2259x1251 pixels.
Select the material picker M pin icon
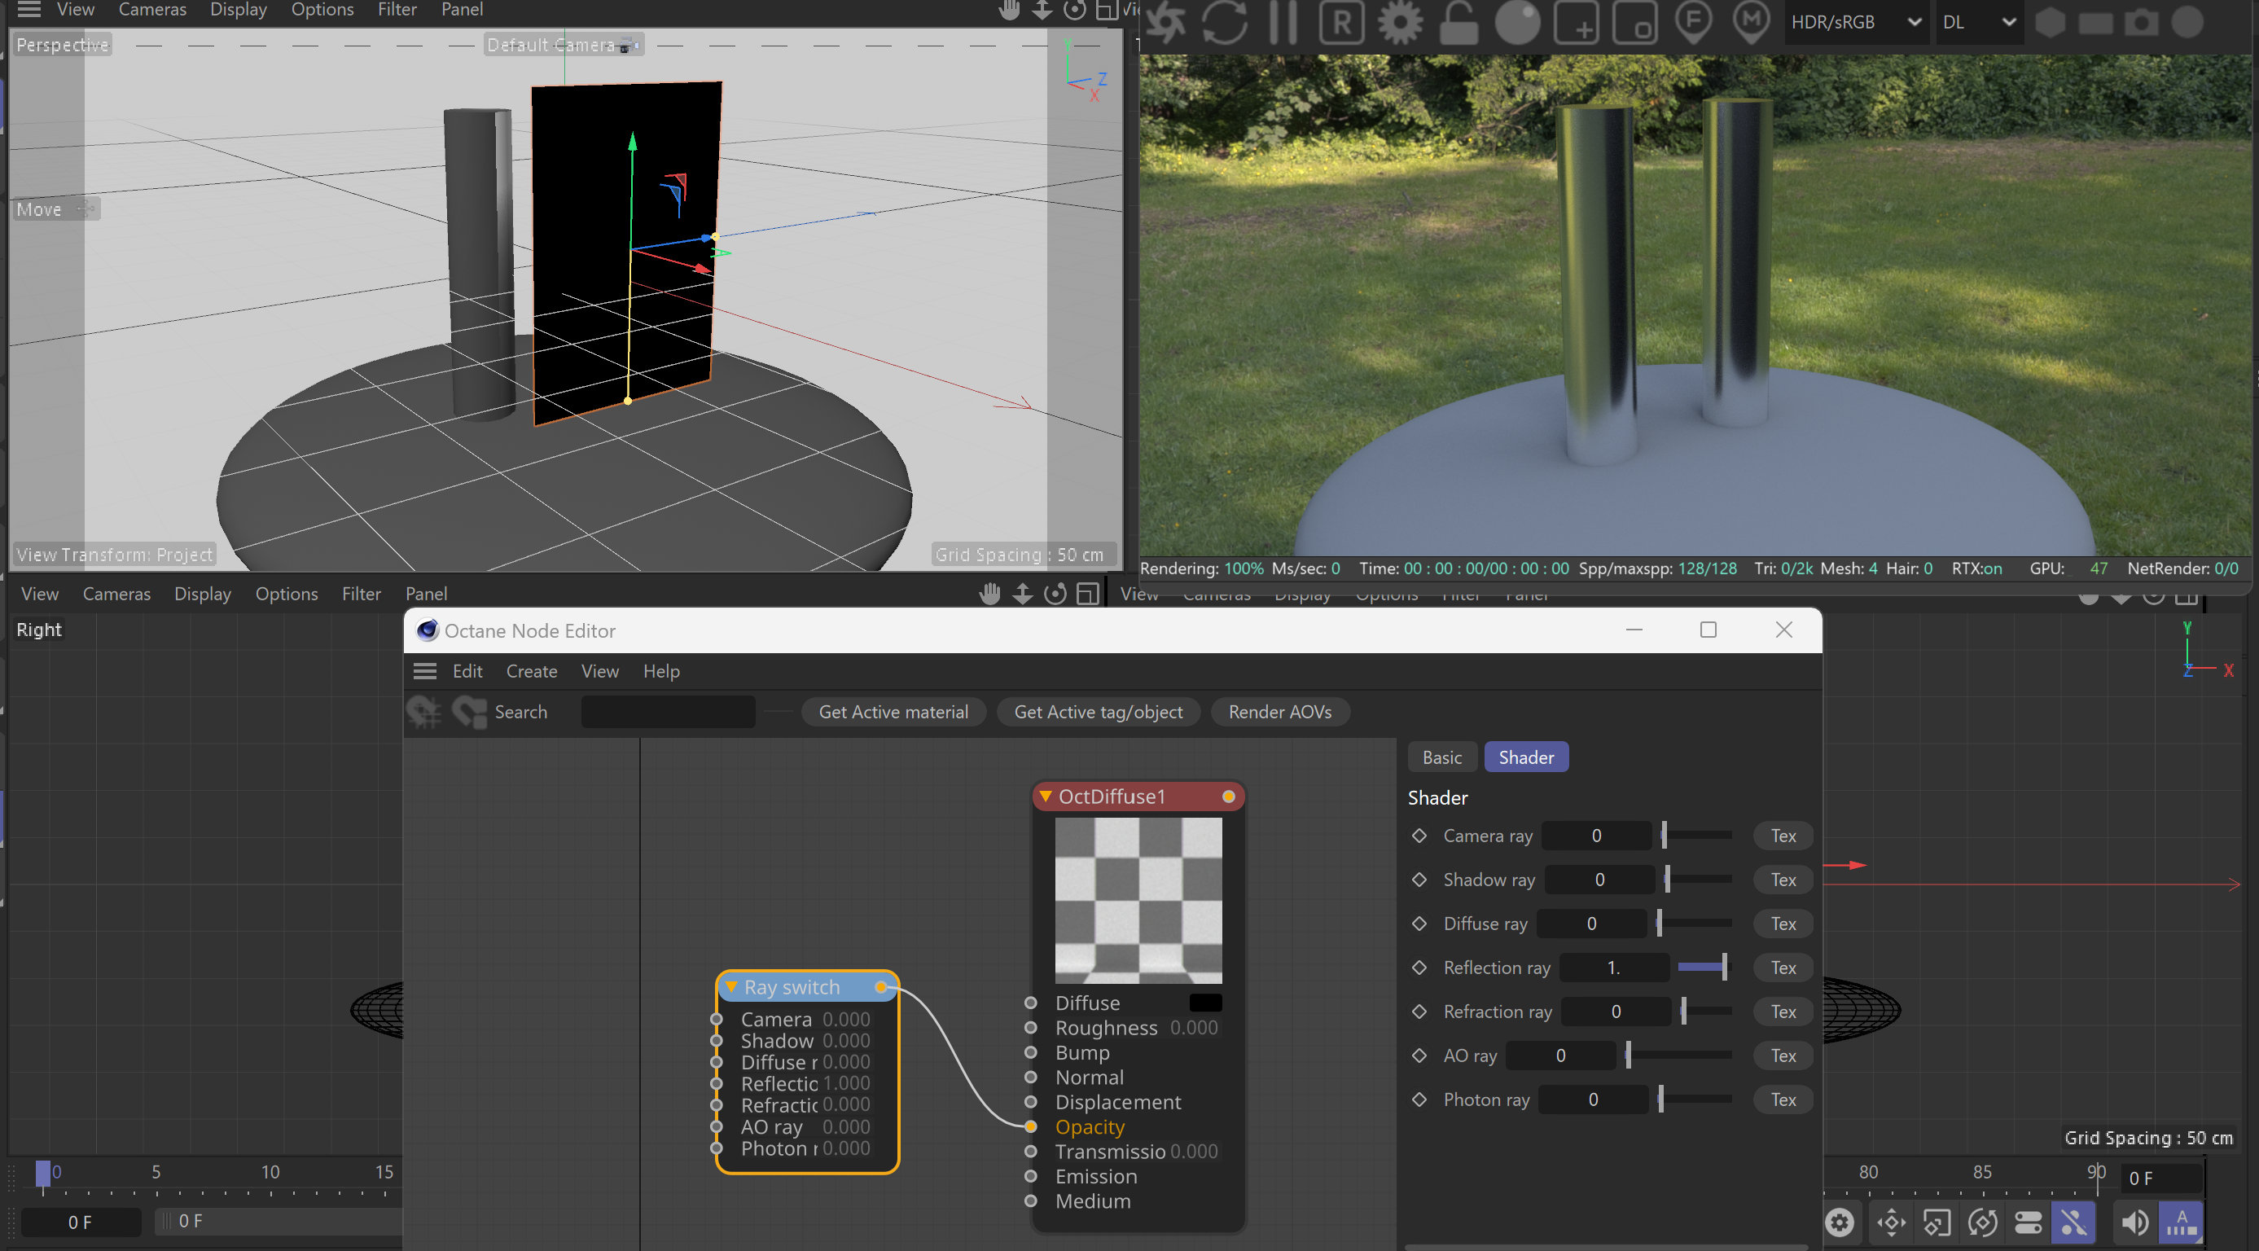click(1751, 23)
